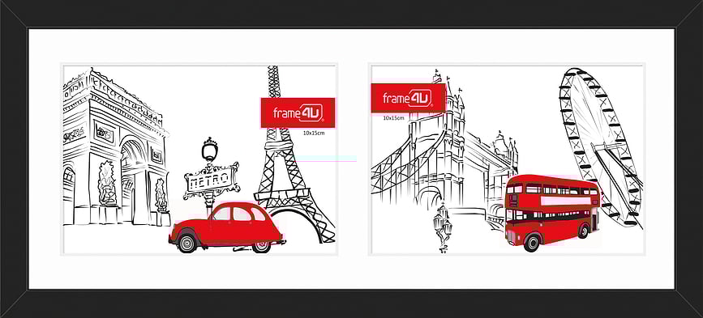Click the front wheel of red bus
Viewport: 703px width, 318px height.
pos(532,243)
